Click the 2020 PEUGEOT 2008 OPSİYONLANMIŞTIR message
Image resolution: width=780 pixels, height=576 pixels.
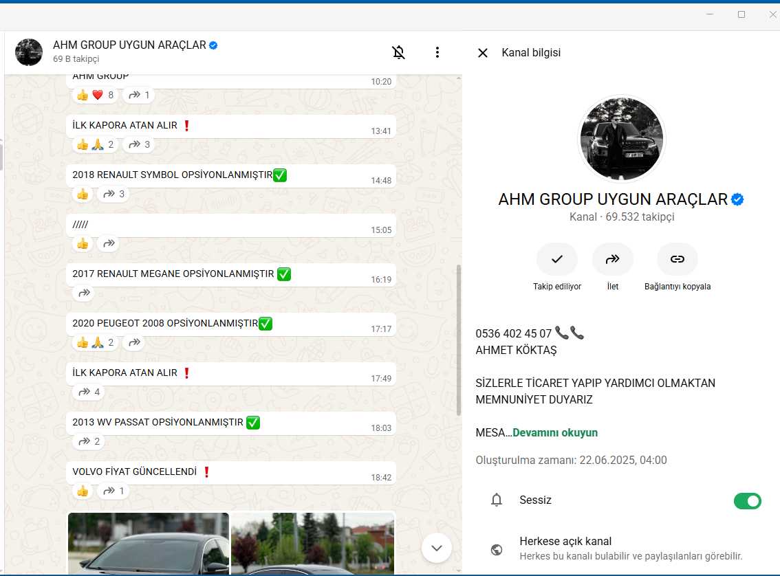(231, 324)
